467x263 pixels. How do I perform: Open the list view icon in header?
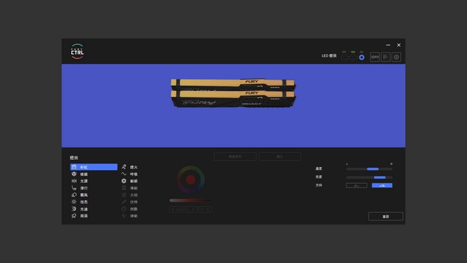[386, 57]
